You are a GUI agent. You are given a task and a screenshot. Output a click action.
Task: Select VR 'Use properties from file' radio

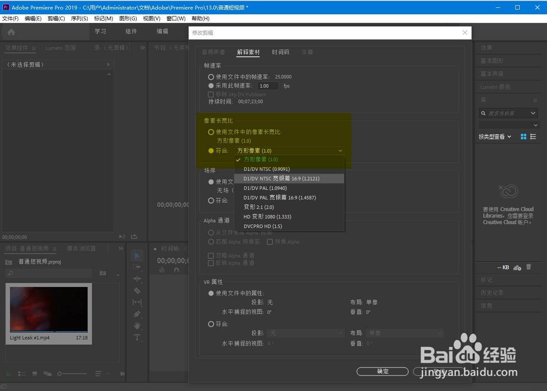[211, 293]
